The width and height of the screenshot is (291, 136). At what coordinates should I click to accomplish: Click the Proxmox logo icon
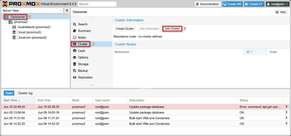coord(6,4)
